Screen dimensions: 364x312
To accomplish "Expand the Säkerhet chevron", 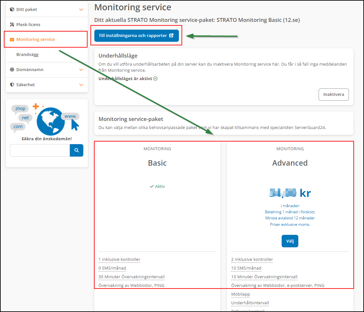I will 81,85.
